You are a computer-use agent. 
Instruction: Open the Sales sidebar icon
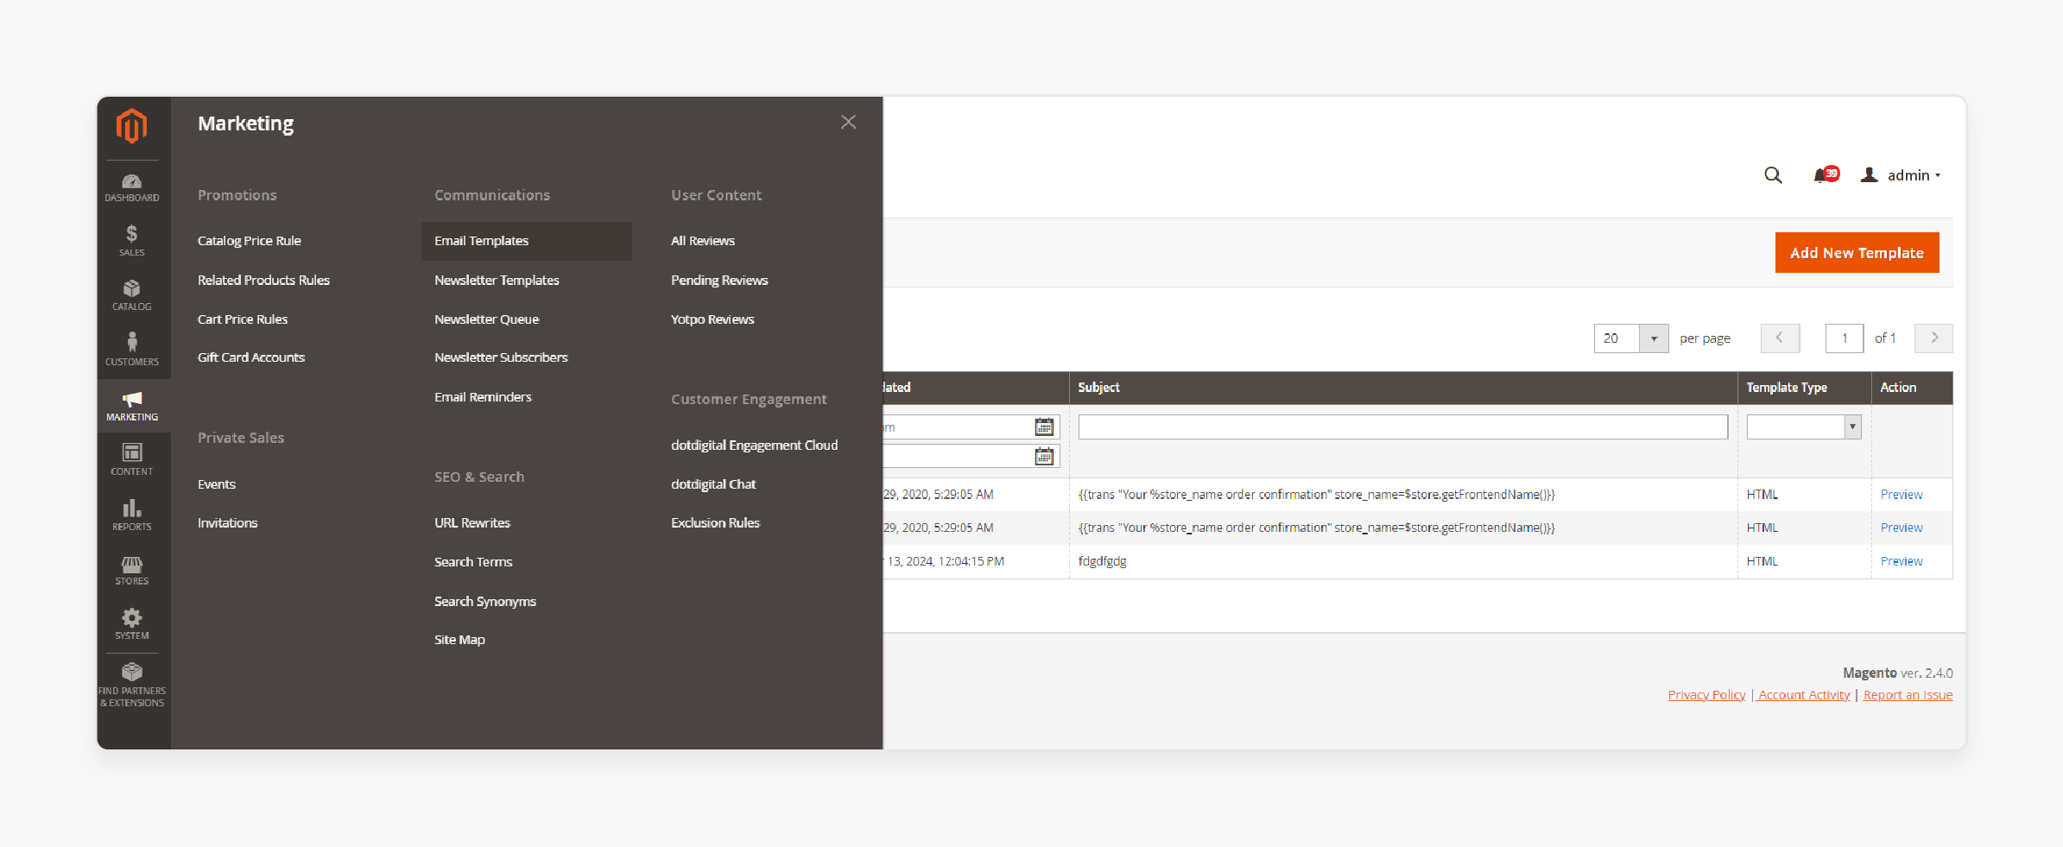pos(132,241)
